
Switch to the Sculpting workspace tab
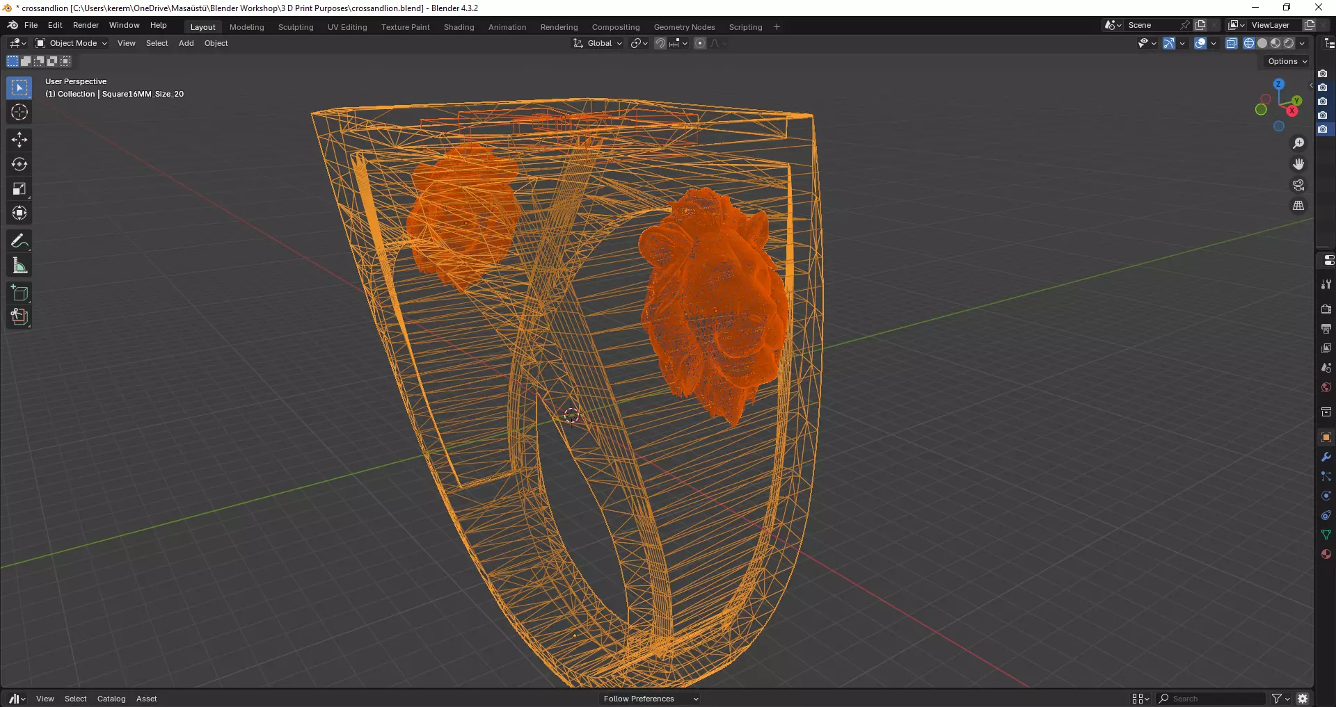point(296,27)
